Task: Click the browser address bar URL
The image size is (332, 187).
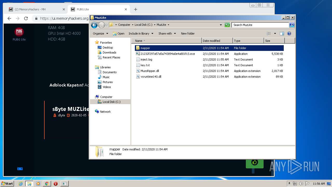Action: pyautogui.click(x=64, y=18)
